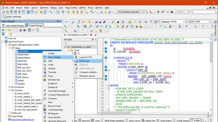Close the PROCEDURE_CX_DEMO editor tab
The image size is (218, 122).
click(x=91, y=35)
